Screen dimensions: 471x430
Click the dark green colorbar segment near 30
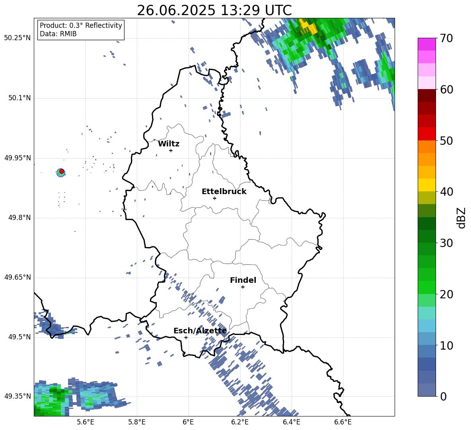tap(426, 236)
